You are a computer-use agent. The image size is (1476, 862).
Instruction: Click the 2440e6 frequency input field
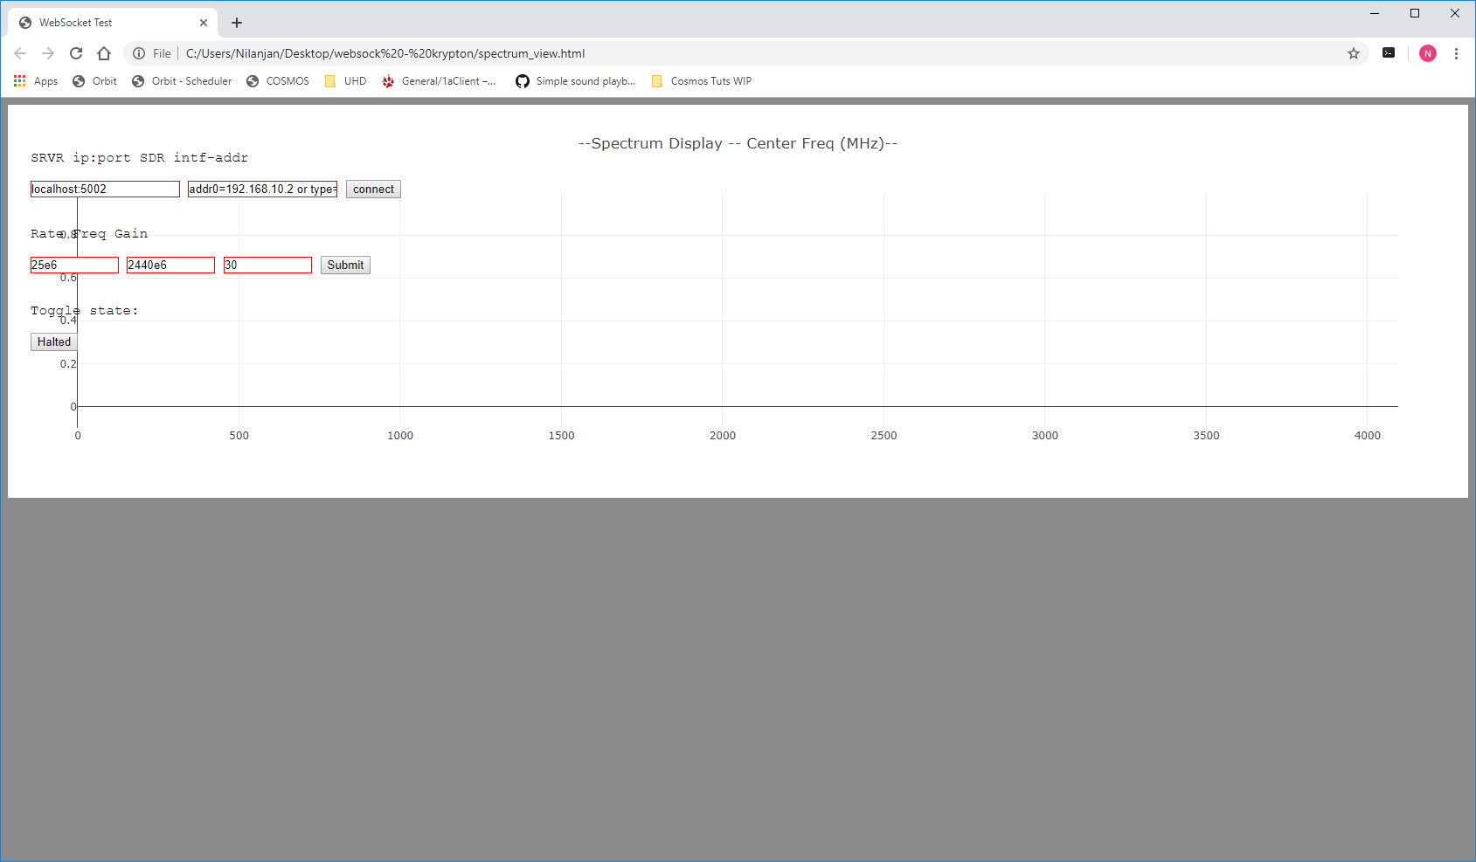(170, 265)
